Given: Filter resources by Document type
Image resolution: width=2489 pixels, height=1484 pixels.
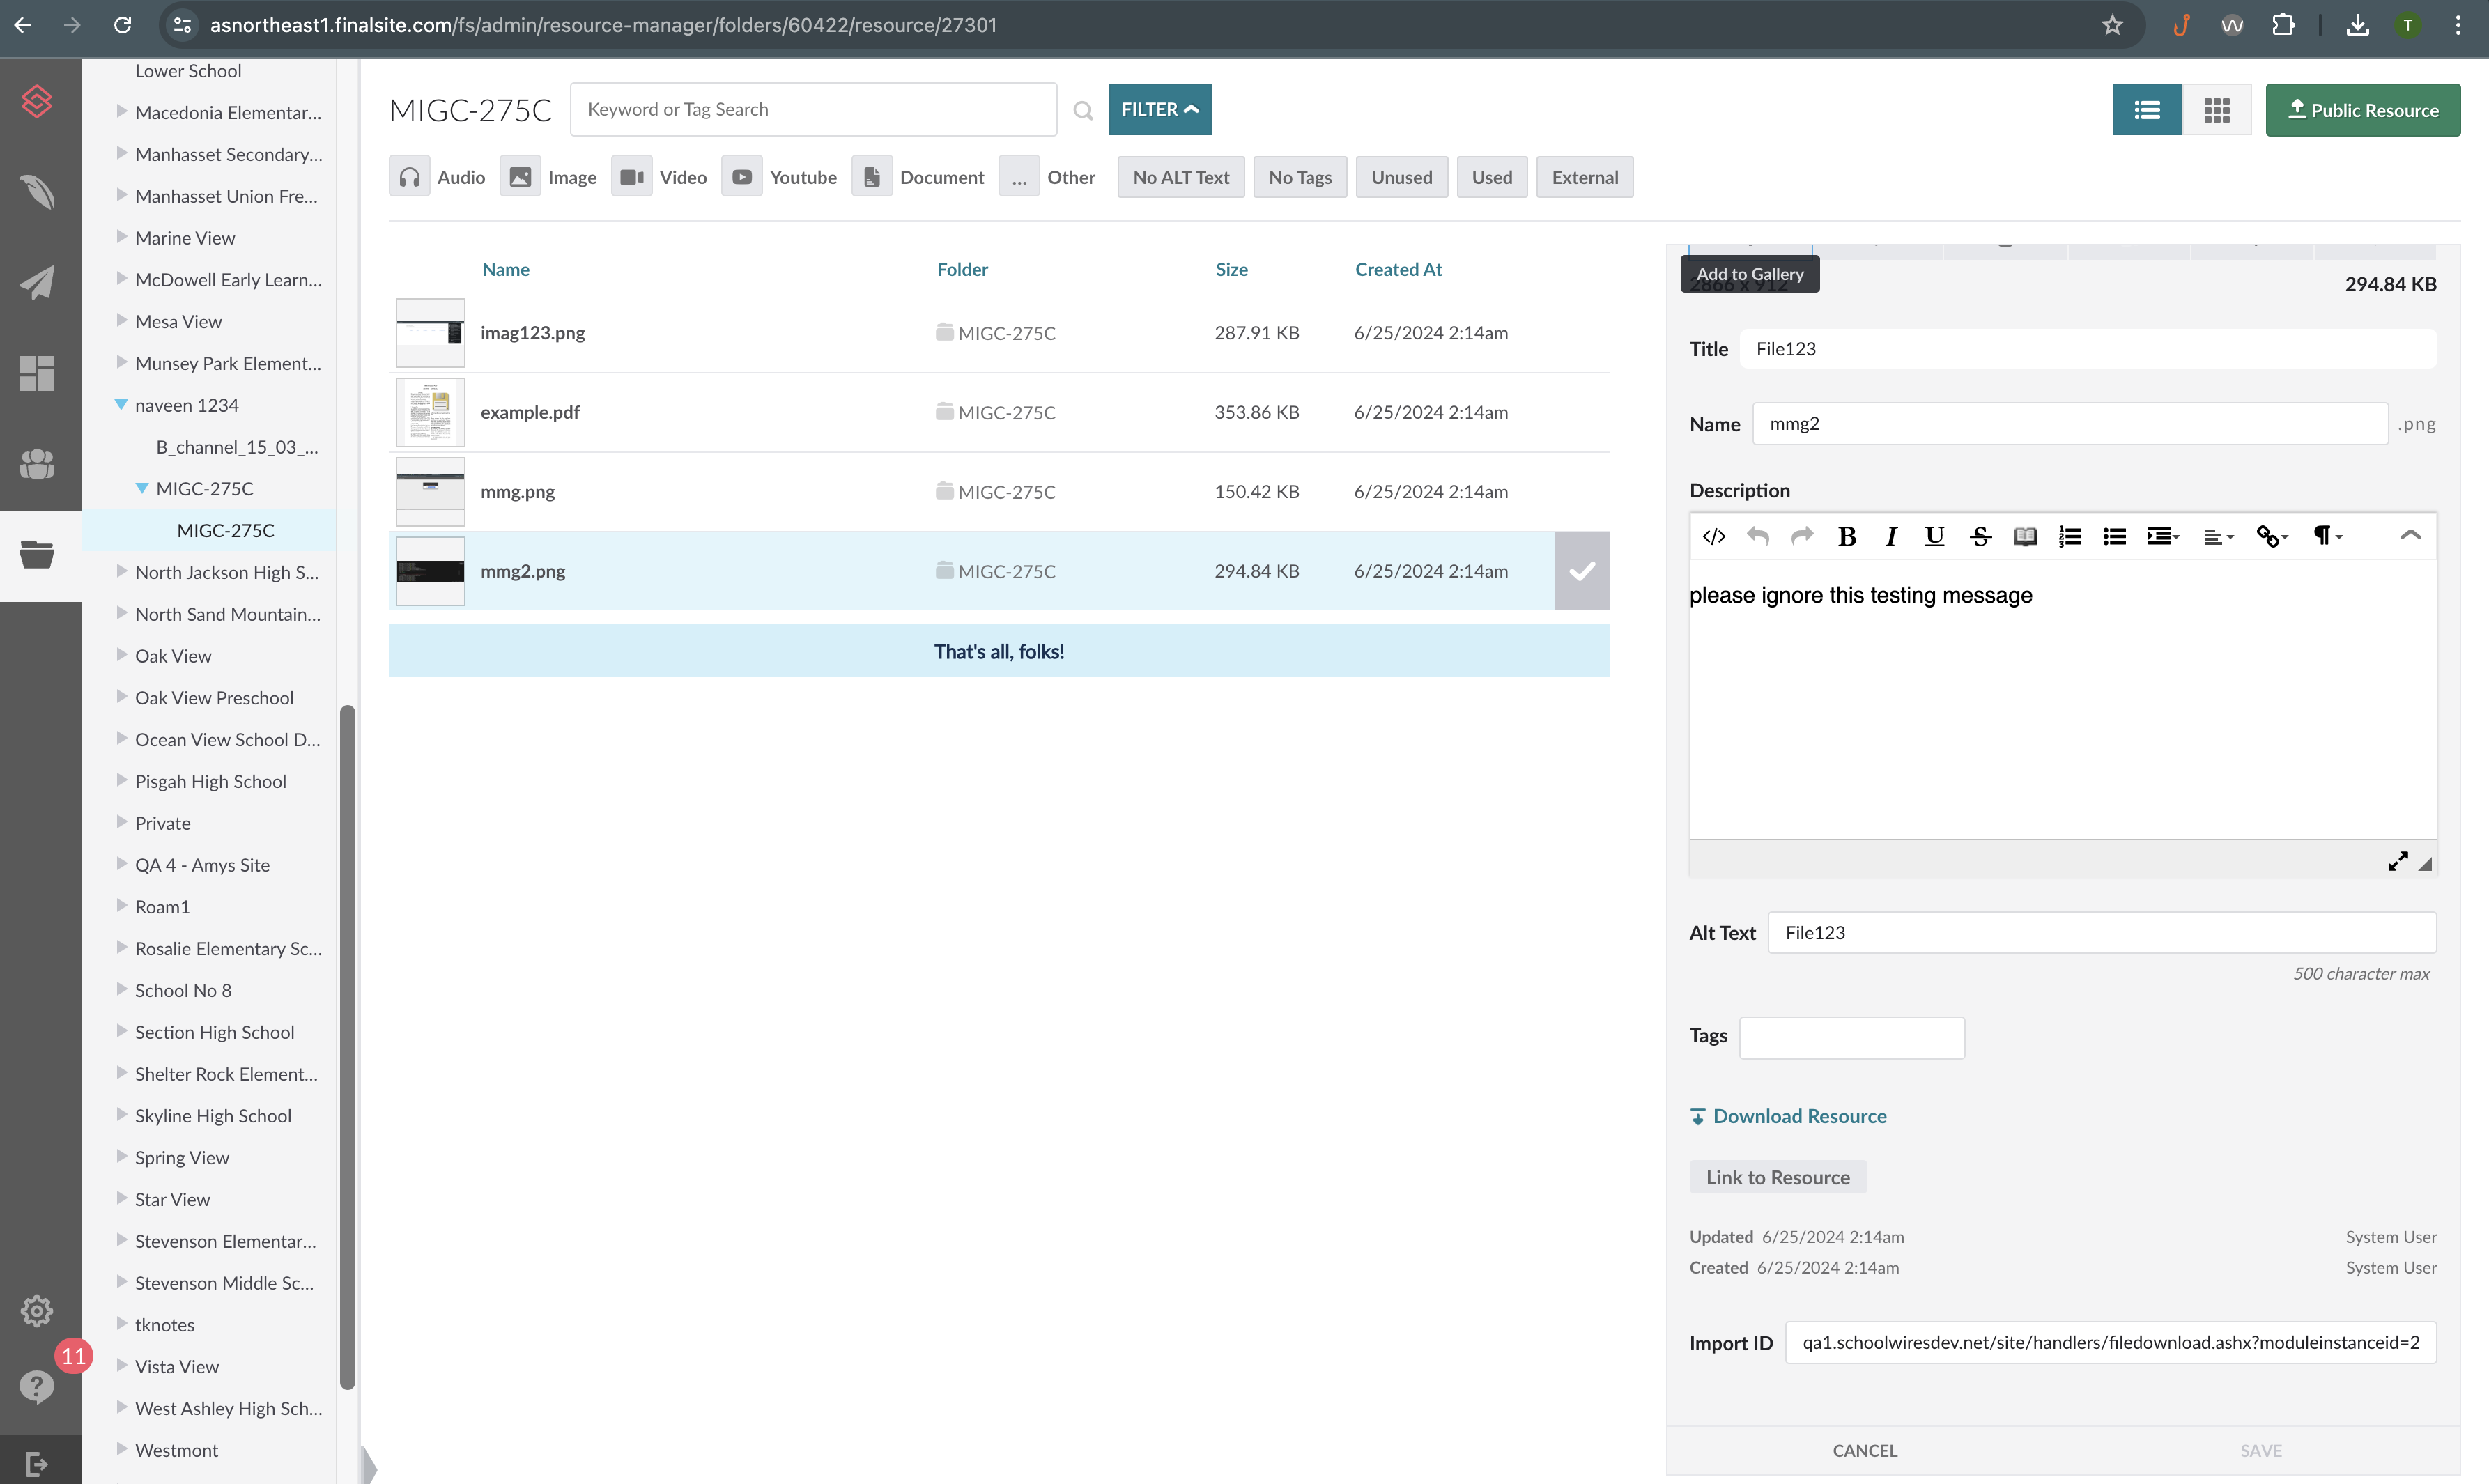Looking at the screenshot, I should 919,177.
